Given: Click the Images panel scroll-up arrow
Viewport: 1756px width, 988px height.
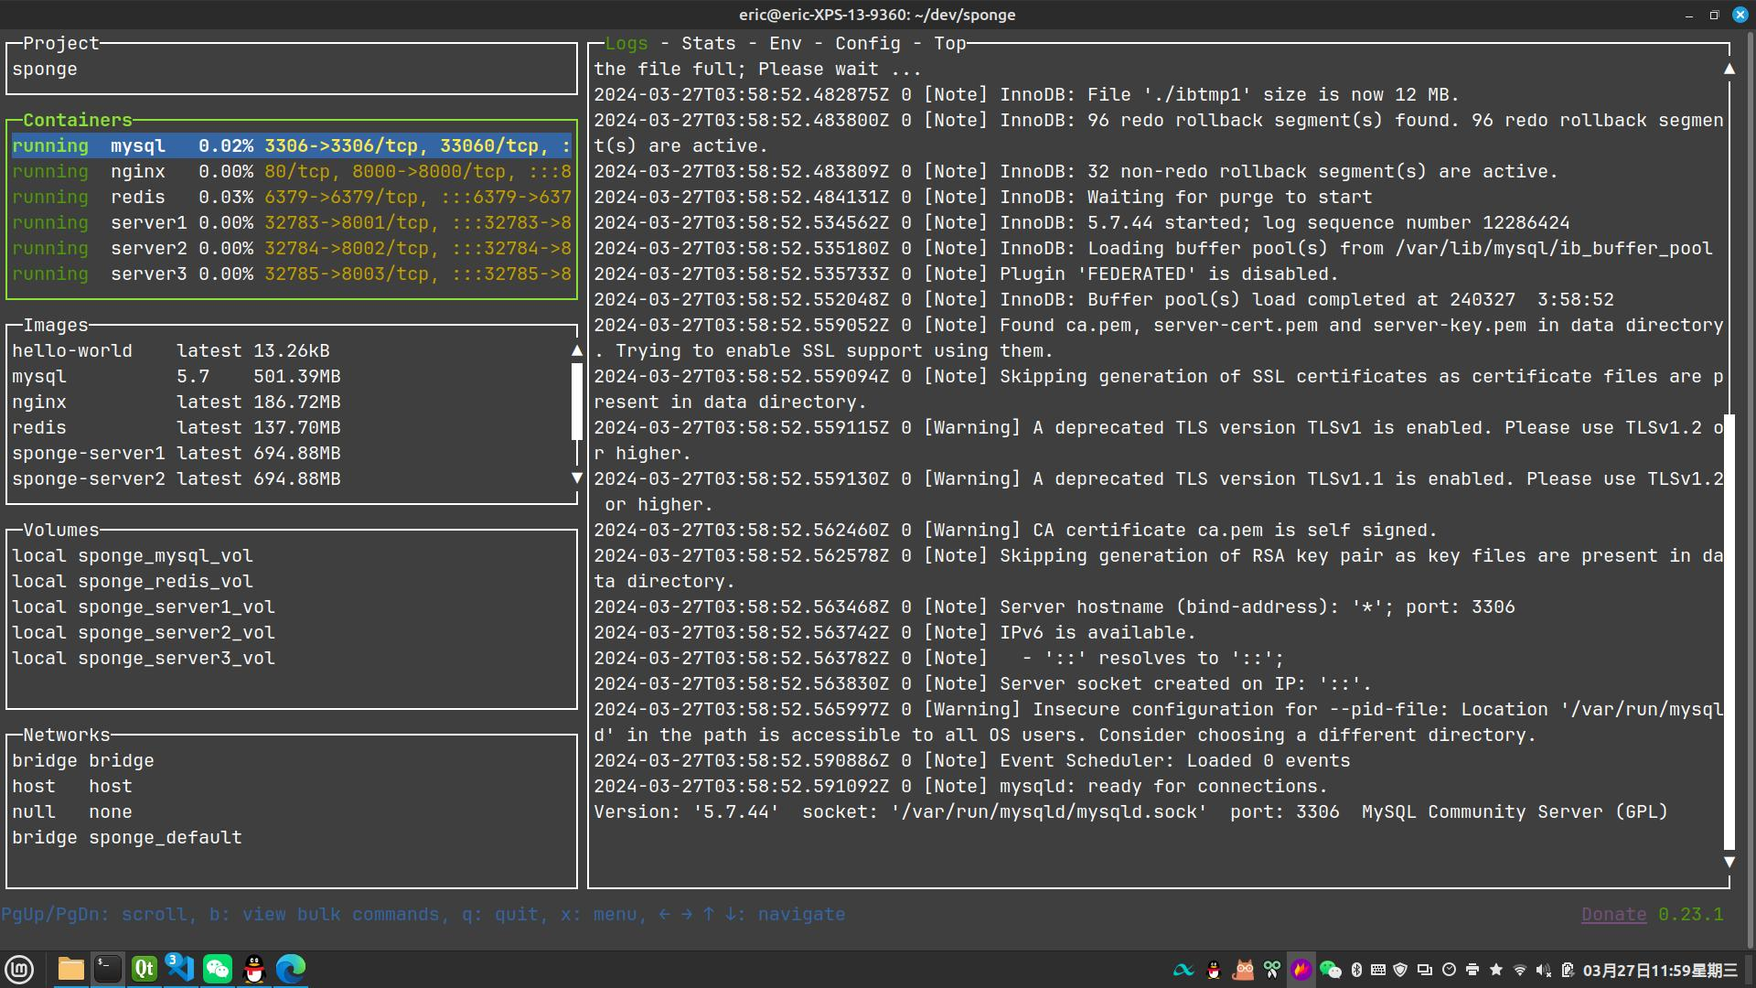Looking at the screenshot, I should click(576, 350).
